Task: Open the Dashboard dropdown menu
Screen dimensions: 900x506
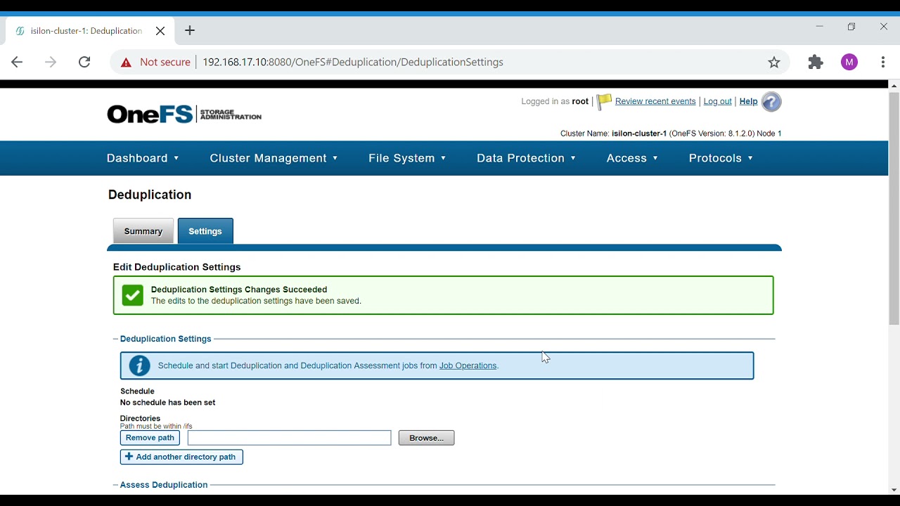Action: pos(143,158)
